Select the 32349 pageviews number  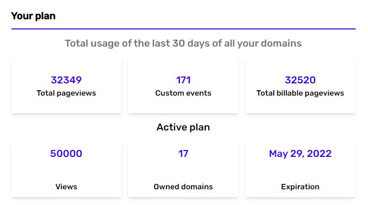coord(66,80)
